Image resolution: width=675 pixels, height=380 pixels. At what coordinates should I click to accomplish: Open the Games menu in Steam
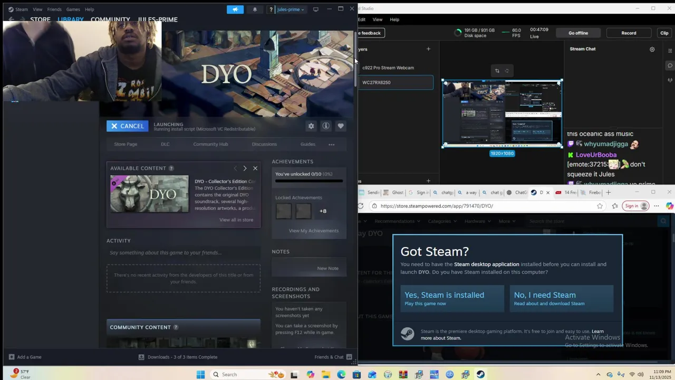click(73, 9)
